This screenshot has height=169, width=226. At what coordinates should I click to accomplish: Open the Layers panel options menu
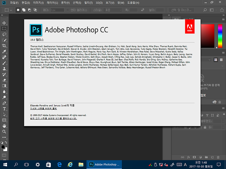(223, 108)
